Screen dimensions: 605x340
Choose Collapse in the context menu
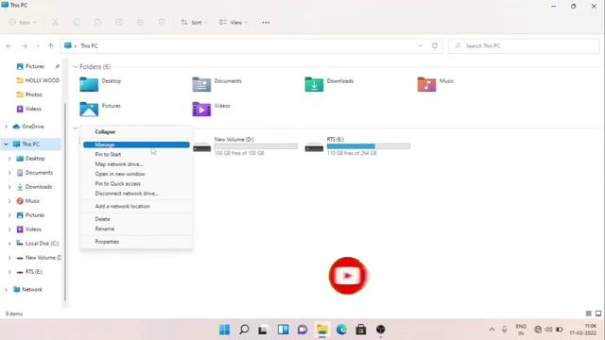tap(136, 132)
